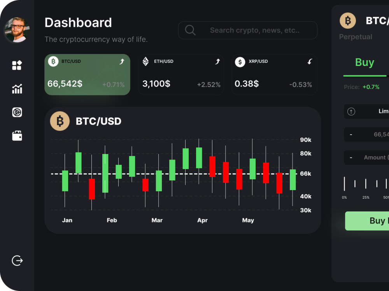The width and height of the screenshot is (389, 291).
Task: Click minus stepper beside Amount field
Action: pyautogui.click(x=351, y=158)
